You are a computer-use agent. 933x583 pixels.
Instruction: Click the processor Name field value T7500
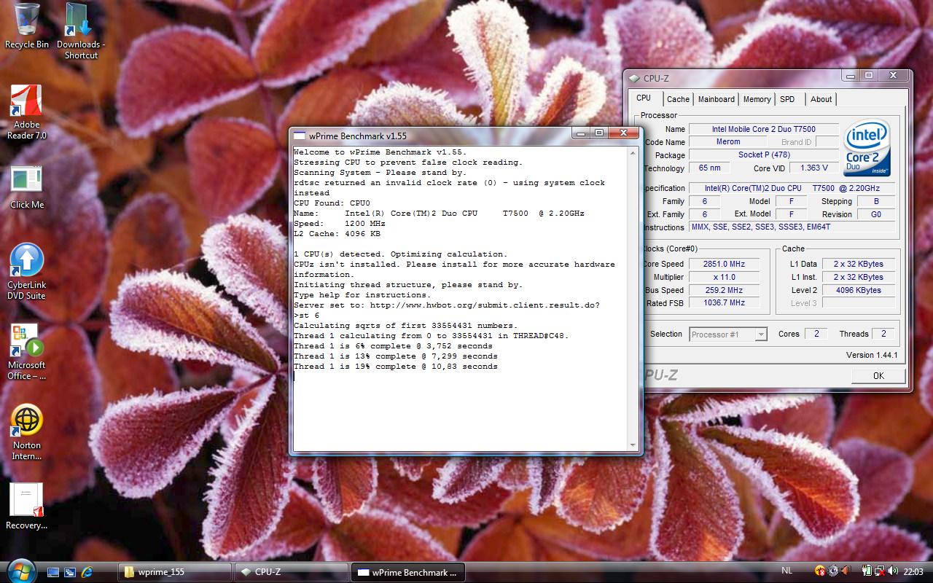(763, 129)
